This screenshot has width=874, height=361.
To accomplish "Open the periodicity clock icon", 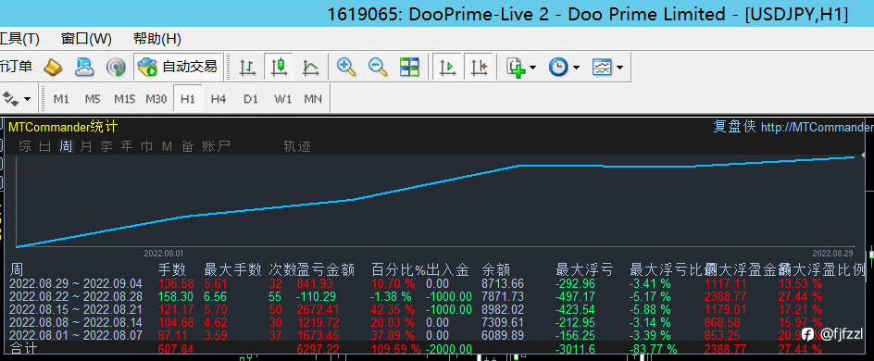I will (558, 68).
